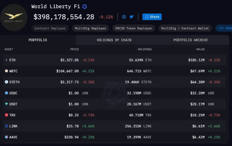Click the AAVE token icon
This screenshot has height=146, width=232.
pos(6,137)
